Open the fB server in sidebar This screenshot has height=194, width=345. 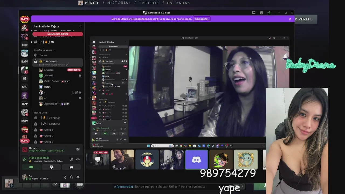pos(25,78)
